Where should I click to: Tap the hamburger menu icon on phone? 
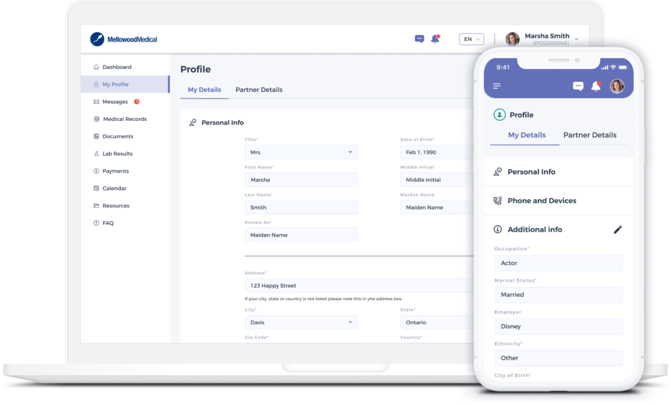pos(497,86)
